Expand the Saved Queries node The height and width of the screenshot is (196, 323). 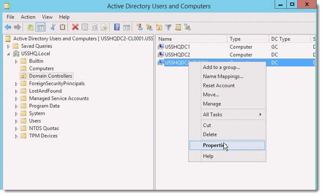[8, 47]
